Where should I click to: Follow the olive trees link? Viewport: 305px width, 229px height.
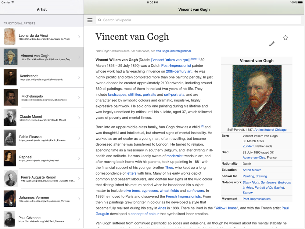point(131,191)
